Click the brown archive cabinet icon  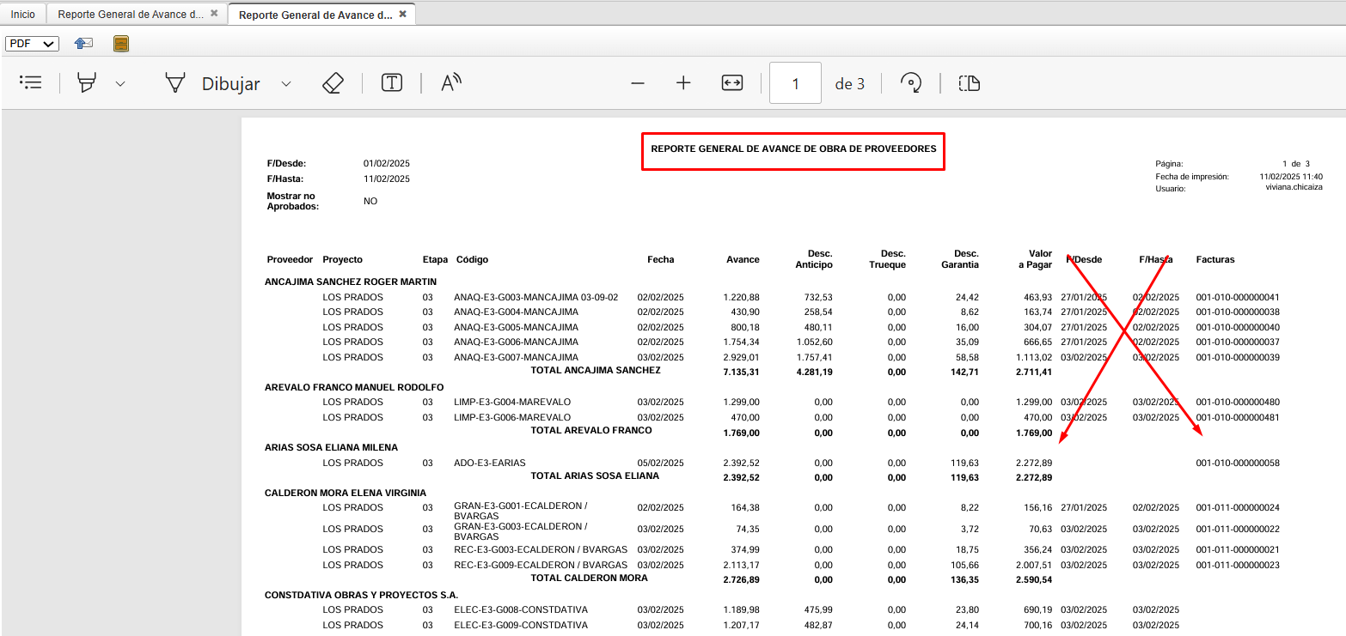click(x=121, y=44)
